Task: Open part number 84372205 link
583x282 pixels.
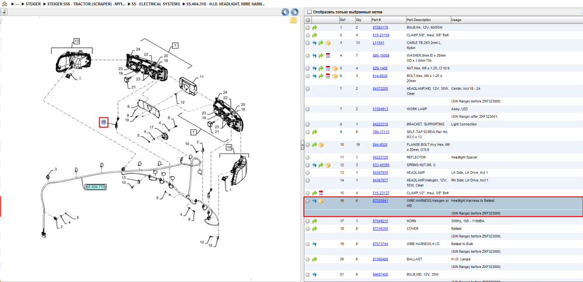Action: pyautogui.click(x=380, y=89)
